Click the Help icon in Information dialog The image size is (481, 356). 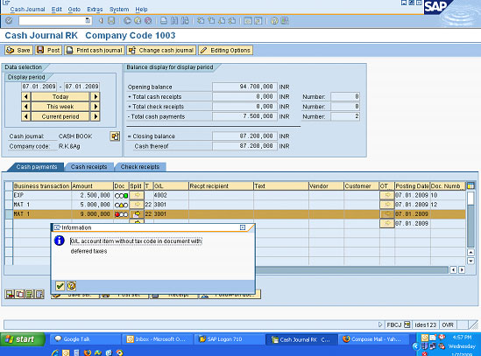point(72,286)
